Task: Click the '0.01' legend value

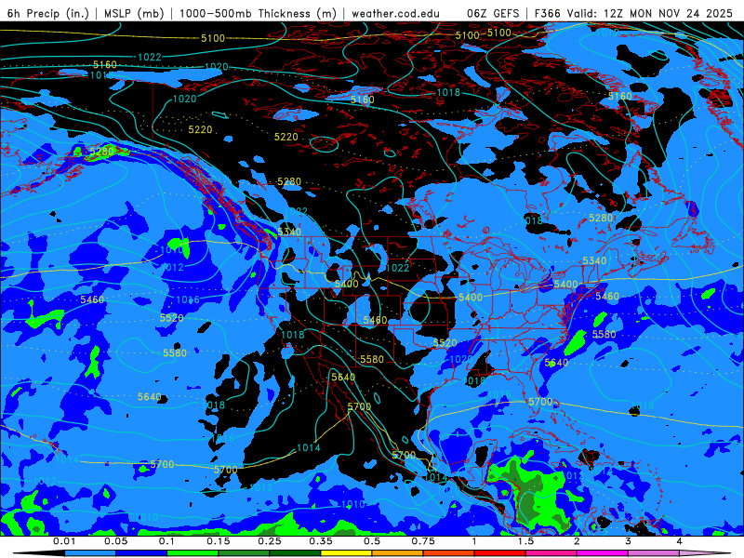Action: pyautogui.click(x=64, y=541)
